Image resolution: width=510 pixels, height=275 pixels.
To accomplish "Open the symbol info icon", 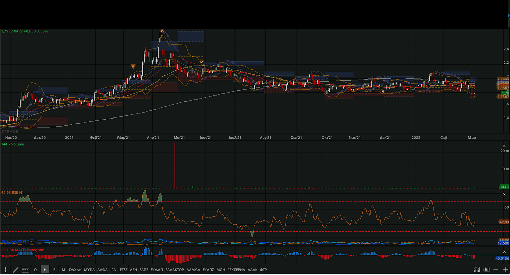I will pyautogui.click(x=5, y=270).
